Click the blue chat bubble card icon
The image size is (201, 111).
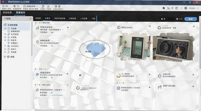[37, 74]
